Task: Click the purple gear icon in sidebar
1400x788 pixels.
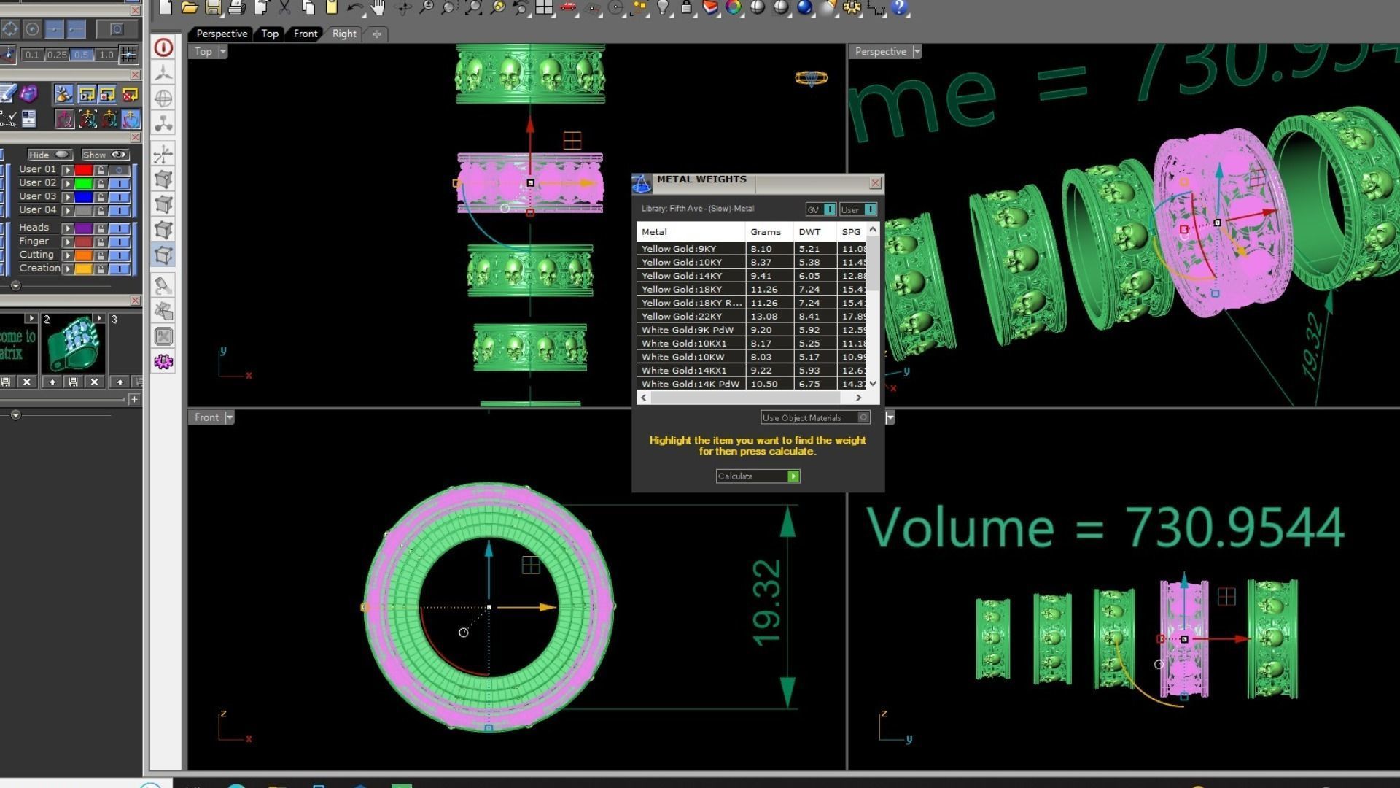Action: [163, 362]
